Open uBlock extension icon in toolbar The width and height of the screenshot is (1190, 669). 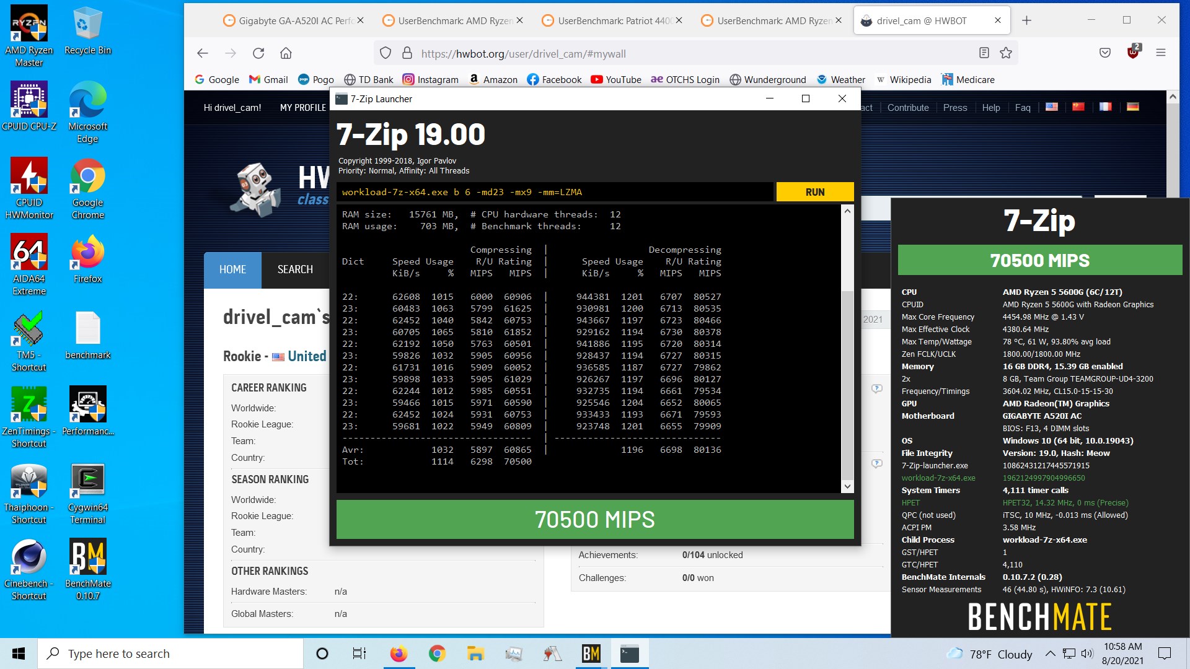(1134, 52)
